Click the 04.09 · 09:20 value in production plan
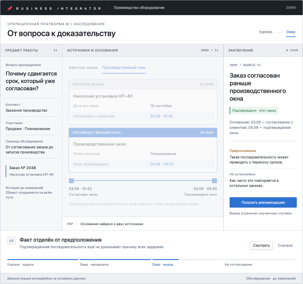Viewport: 303px width, 284px height. pos(162,164)
